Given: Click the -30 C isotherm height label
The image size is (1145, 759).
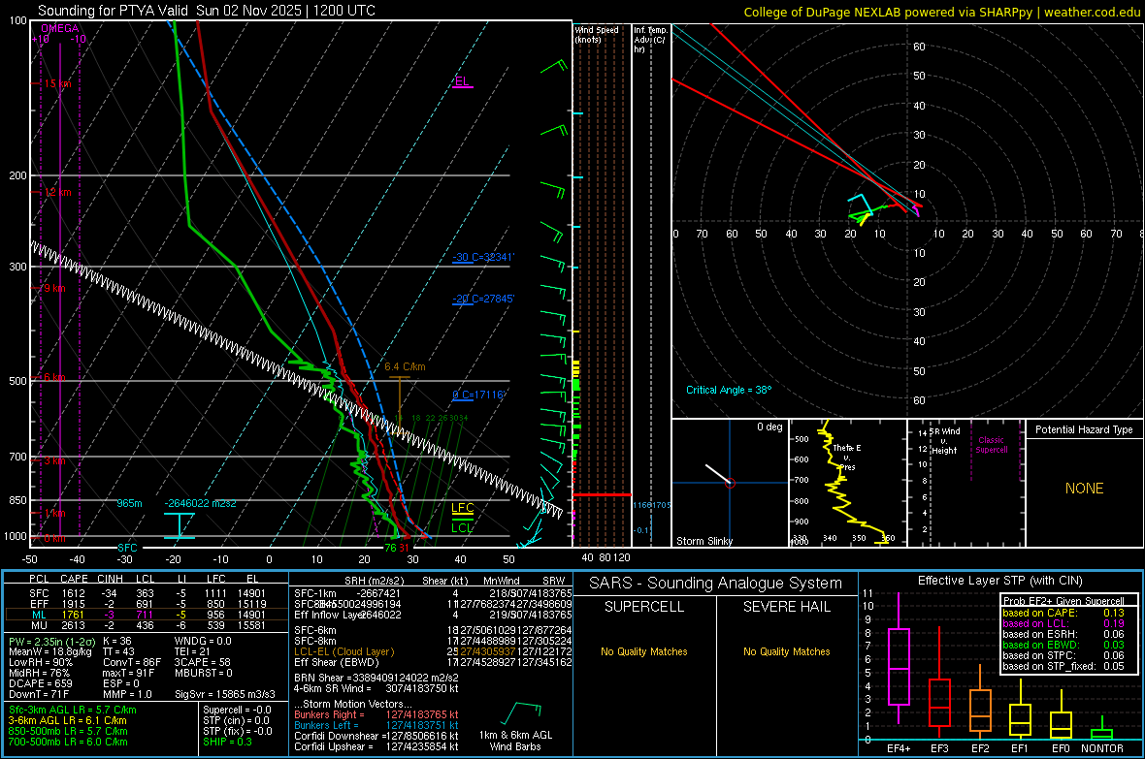Looking at the screenshot, I should 482,257.
